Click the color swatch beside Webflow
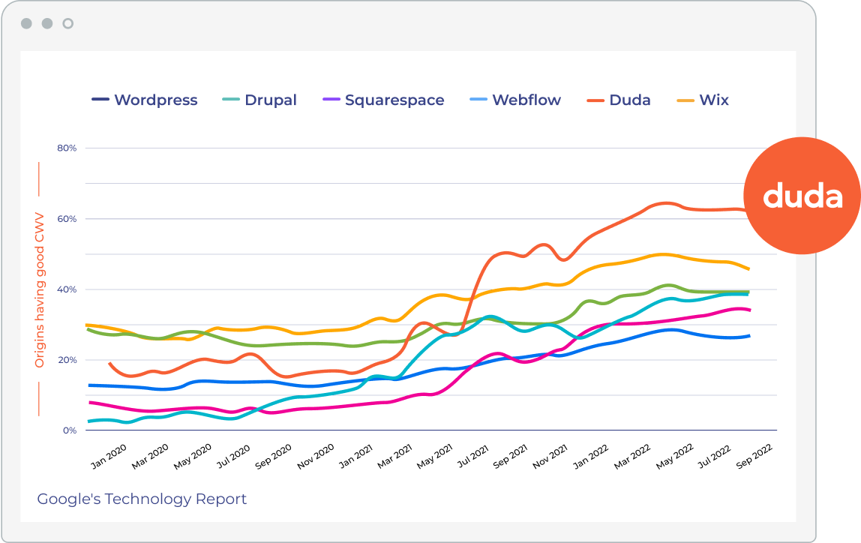The width and height of the screenshot is (861, 543). point(478,100)
